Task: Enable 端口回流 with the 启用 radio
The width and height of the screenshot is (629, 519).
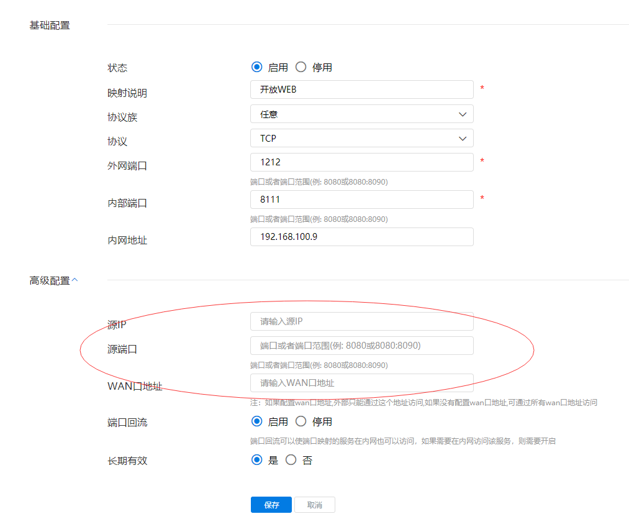Action: point(257,421)
